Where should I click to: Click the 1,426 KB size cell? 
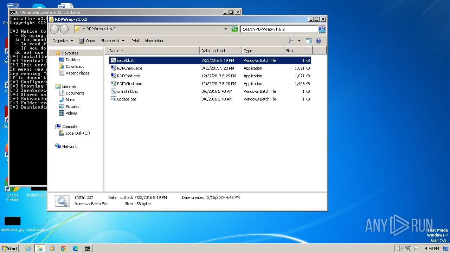click(302, 84)
